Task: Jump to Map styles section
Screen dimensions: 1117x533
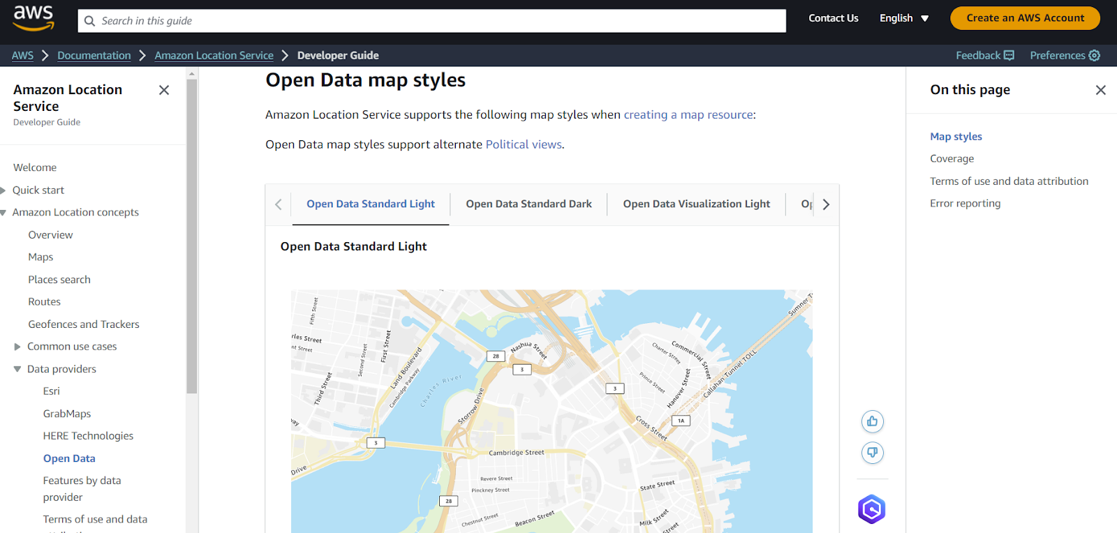Action: 956,137
